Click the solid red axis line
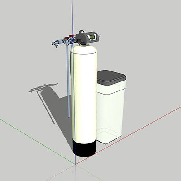 128,135
